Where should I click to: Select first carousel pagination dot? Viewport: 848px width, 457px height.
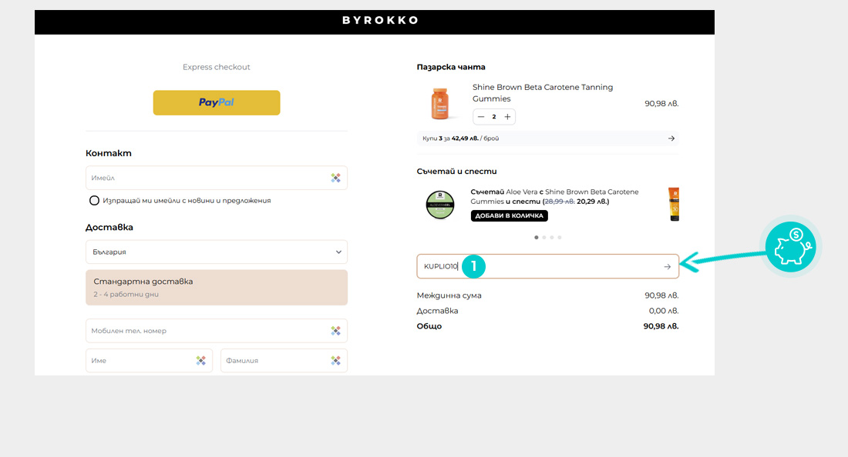[537, 238]
